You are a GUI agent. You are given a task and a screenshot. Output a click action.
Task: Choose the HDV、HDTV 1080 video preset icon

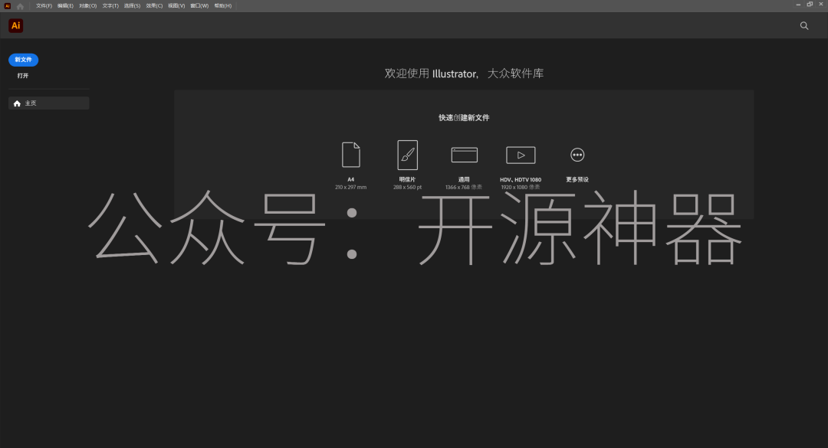[521, 155]
